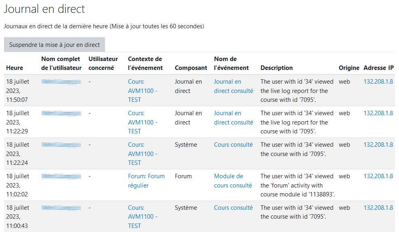Click 'Contexte de l'événement' column header
This screenshot has height=232, width=399.
[145, 63]
